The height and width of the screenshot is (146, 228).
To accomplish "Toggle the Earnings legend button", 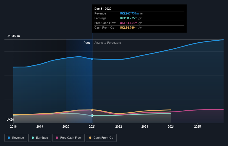I will click(40, 138).
